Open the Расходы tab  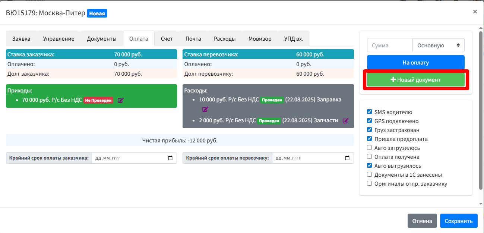click(x=224, y=39)
